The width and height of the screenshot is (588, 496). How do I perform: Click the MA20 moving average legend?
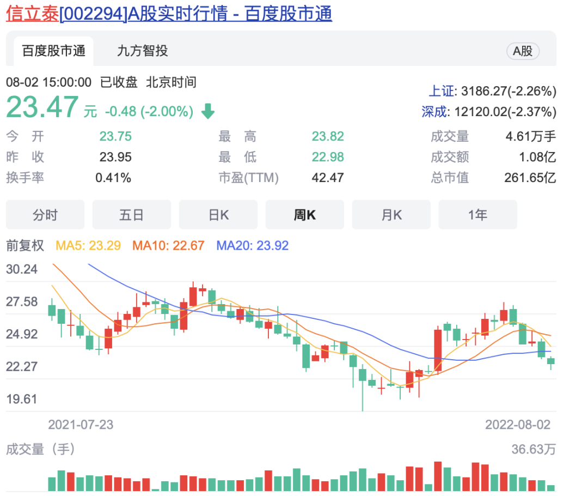pyautogui.click(x=253, y=246)
